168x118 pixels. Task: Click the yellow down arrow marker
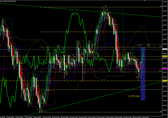pos(148,45)
